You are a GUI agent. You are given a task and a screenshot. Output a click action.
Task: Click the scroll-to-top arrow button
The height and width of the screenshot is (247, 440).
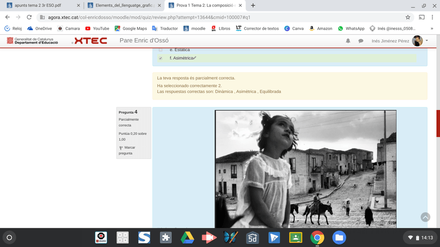(425, 217)
